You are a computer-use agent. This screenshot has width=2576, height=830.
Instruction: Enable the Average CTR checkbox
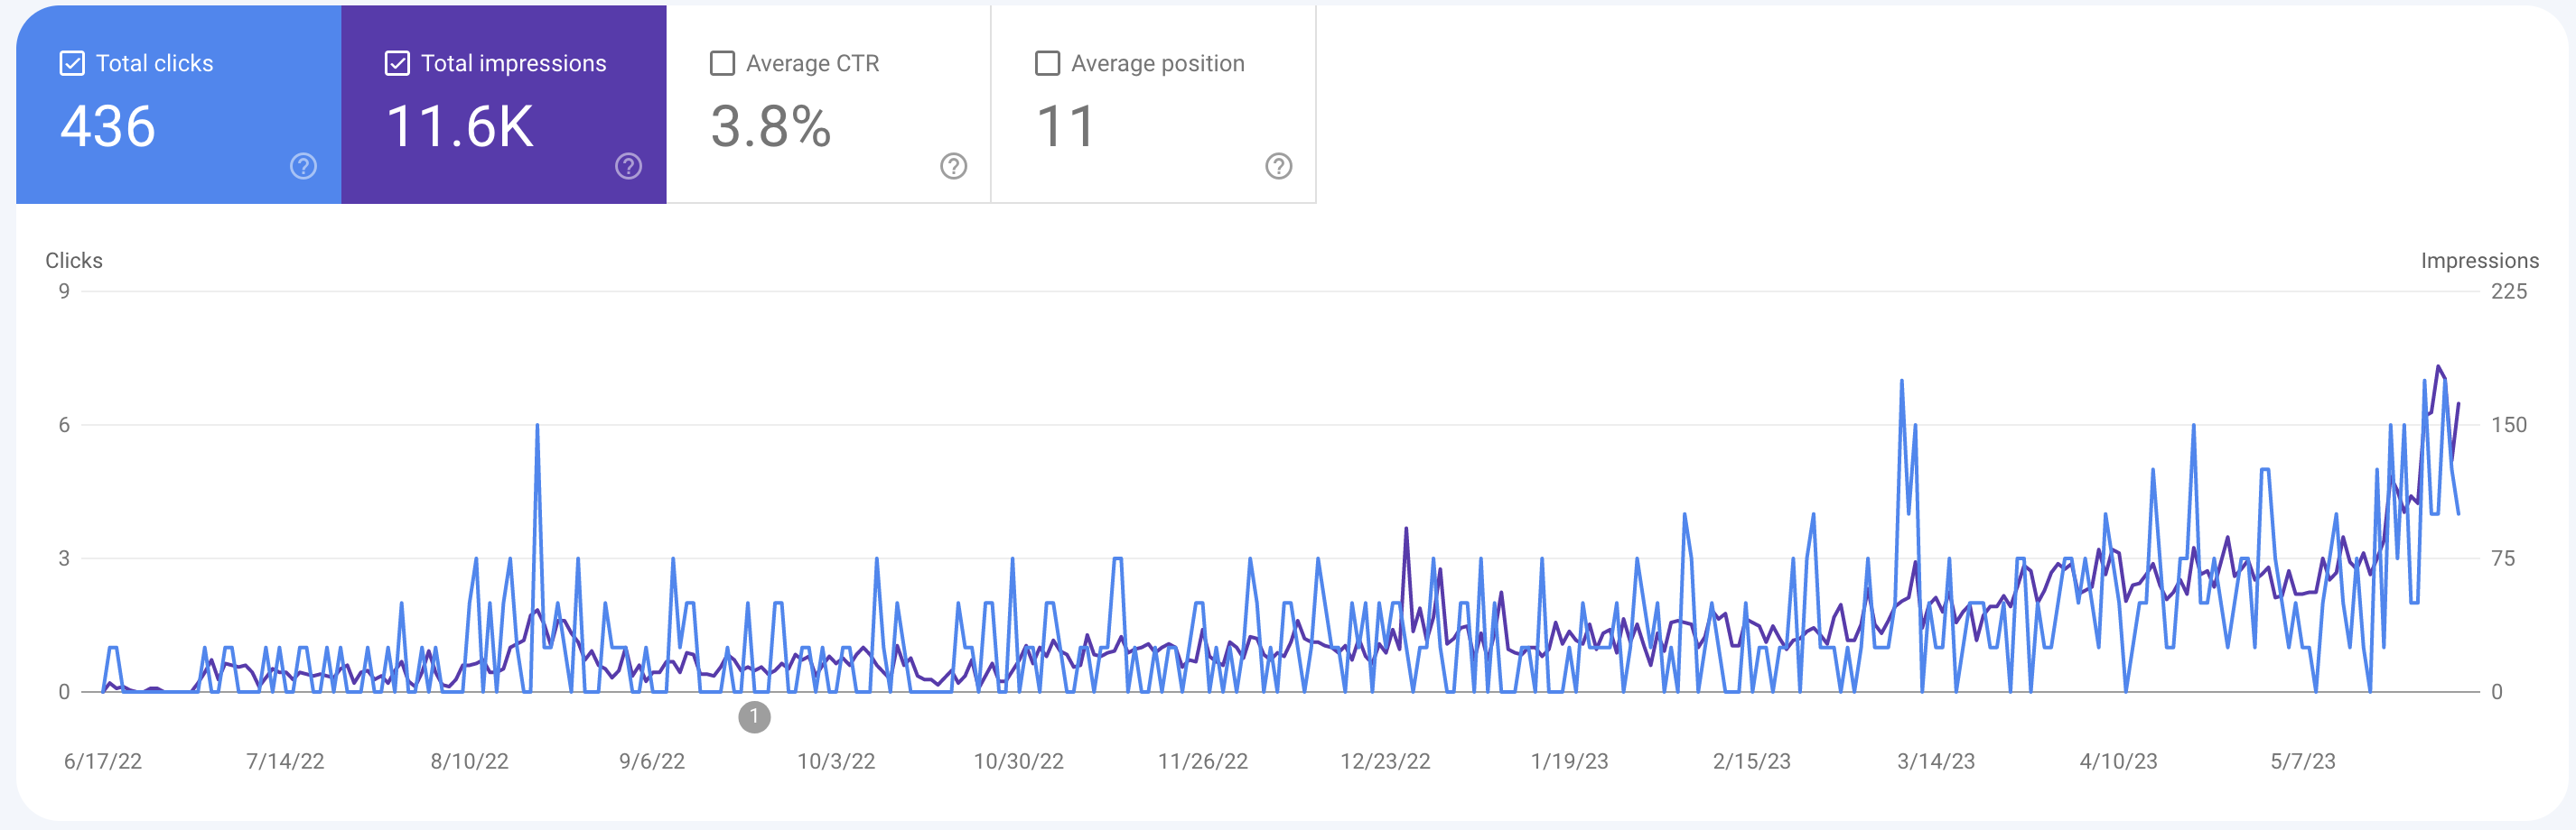click(x=722, y=64)
